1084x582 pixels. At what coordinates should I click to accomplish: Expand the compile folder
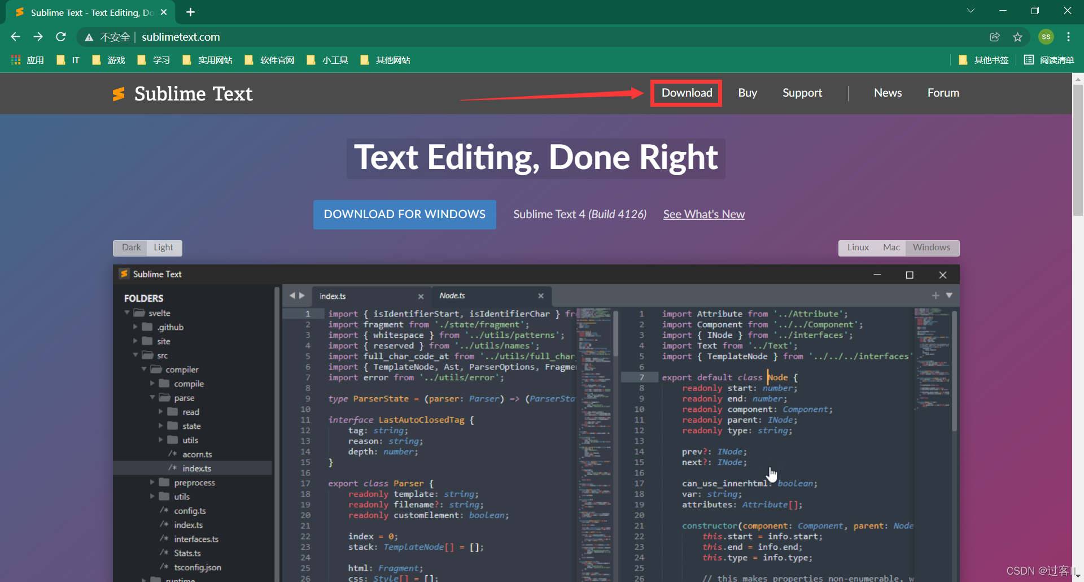[152, 383]
